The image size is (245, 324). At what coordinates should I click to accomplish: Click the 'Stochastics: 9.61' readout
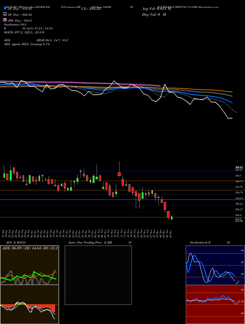(x=15, y=25)
